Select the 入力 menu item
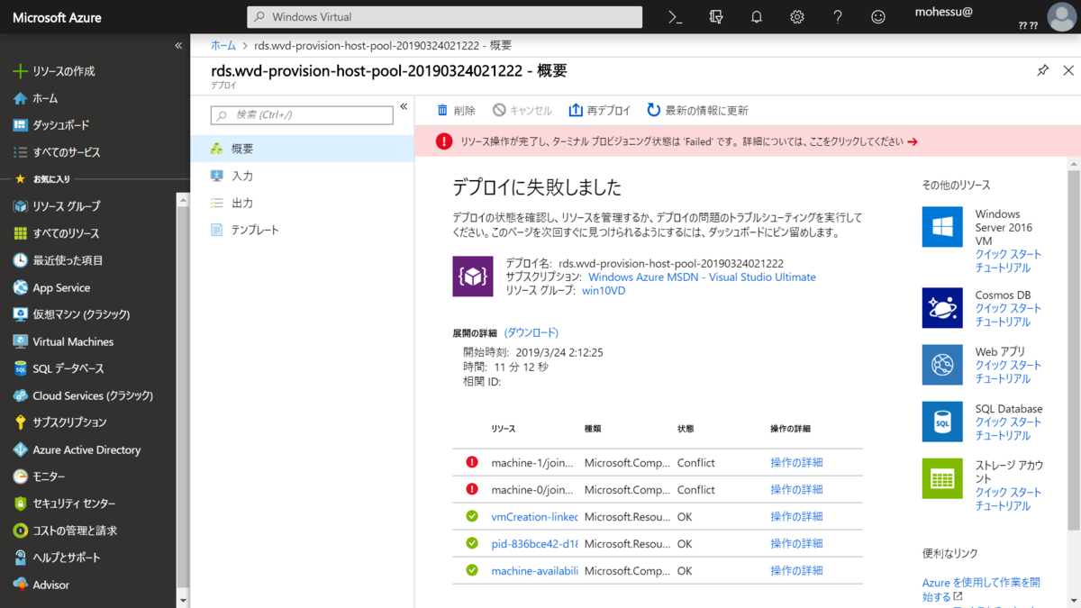Image resolution: width=1081 pixels, height=608 pixels. click(303, 176)
